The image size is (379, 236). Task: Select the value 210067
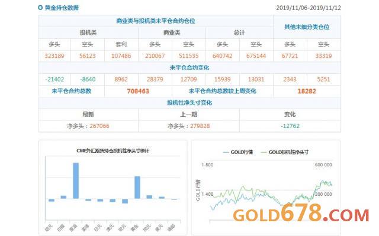pyautogui.click(x=155, y=56)
